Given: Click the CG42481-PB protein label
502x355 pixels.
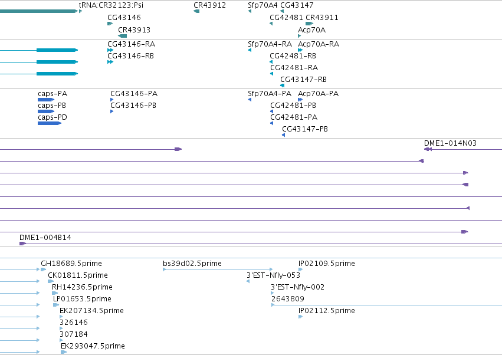Looking at the screenshot, I should pyautogui.click(x=293, y=106).
